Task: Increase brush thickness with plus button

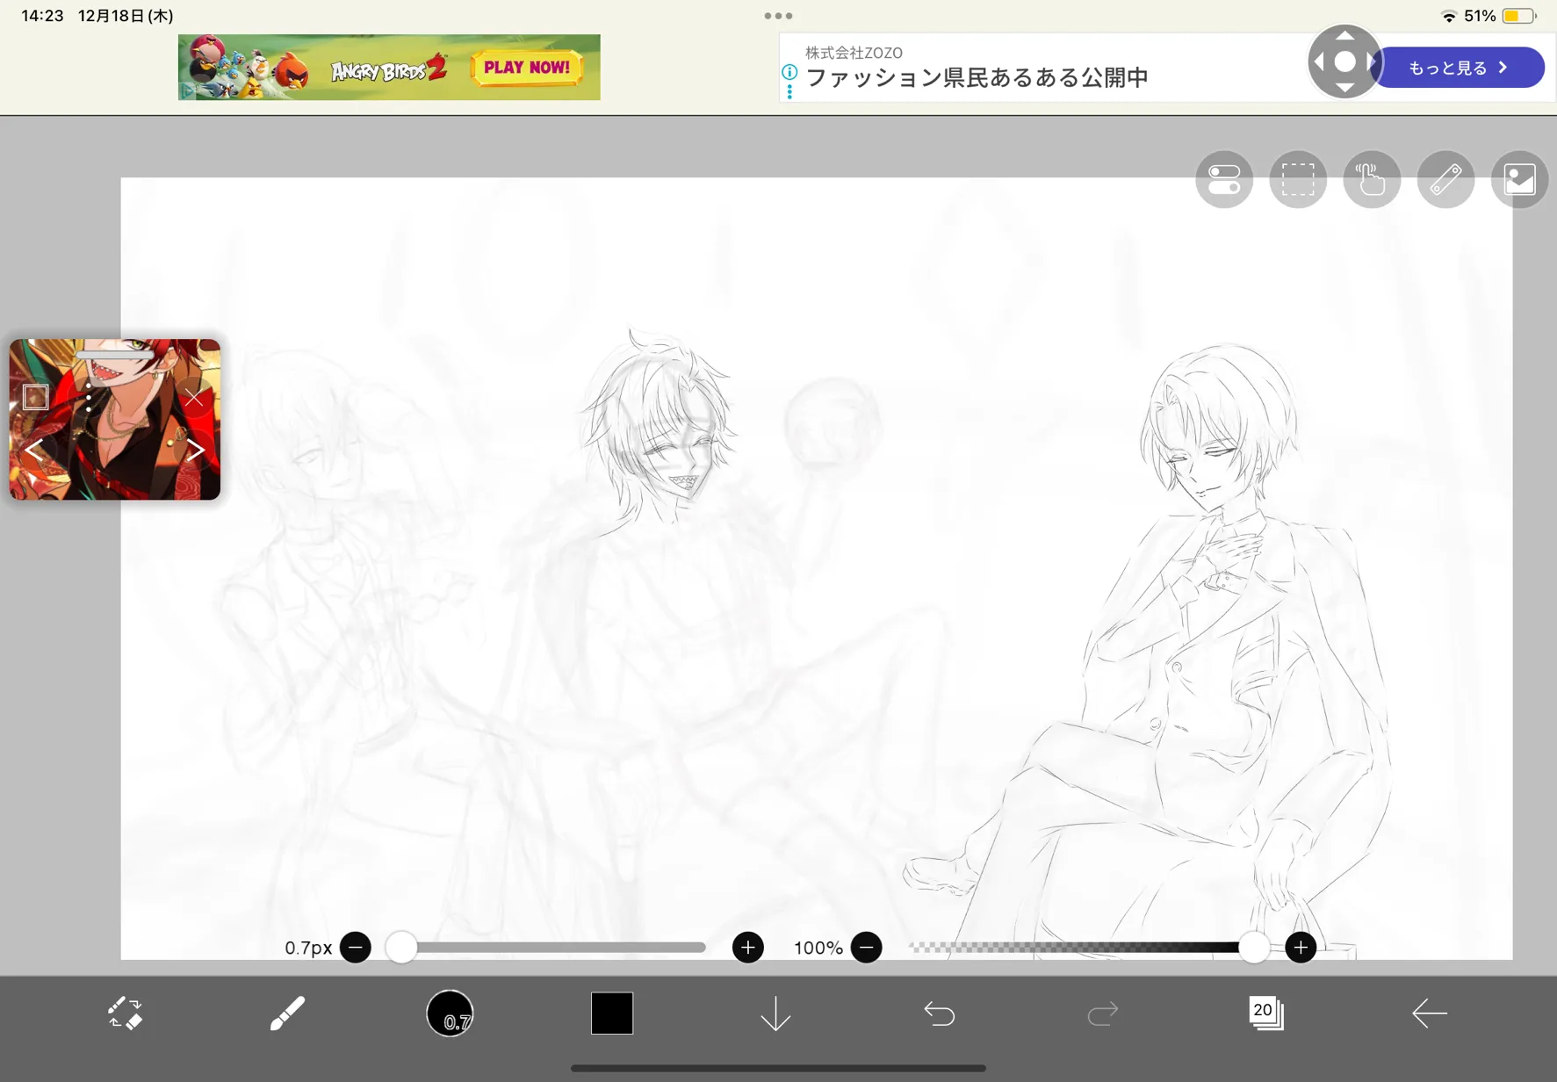Action: [748, 948]
